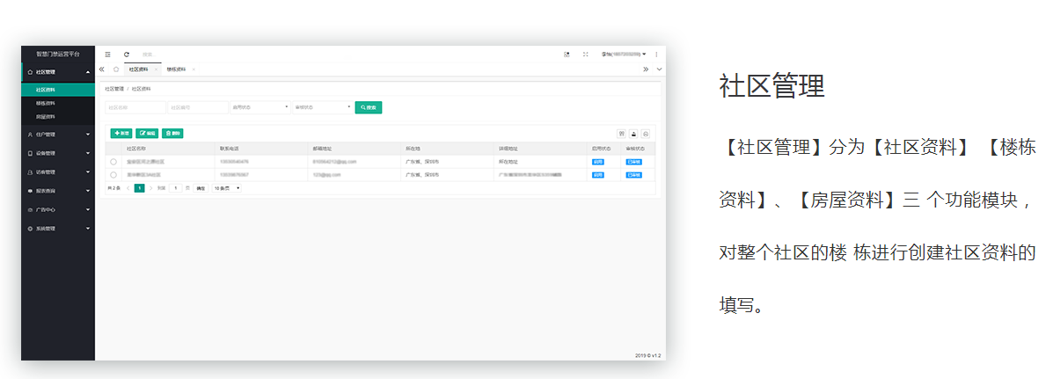This screenshot has width=1053, height=379.
Task: Open the vertical three-dot more menu
Action: [x=657, y=55]
